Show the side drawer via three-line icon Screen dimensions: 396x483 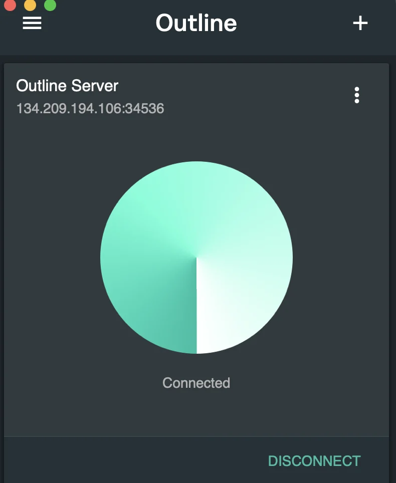32,23
